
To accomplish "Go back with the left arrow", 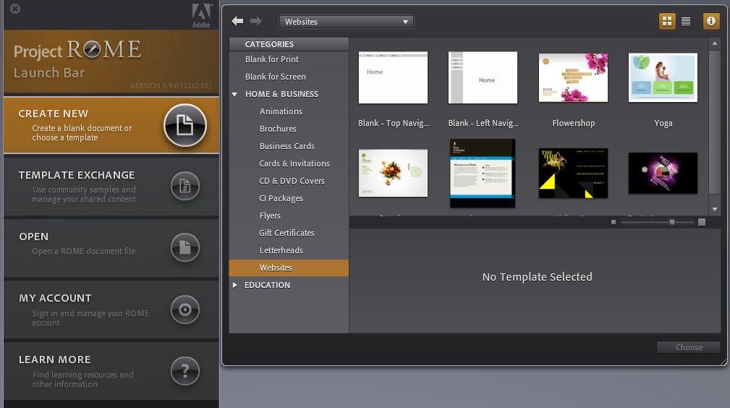I will (x=237, y=21).
